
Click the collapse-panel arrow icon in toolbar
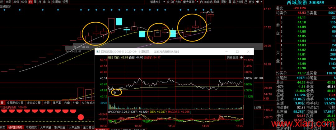pos(258,2)
